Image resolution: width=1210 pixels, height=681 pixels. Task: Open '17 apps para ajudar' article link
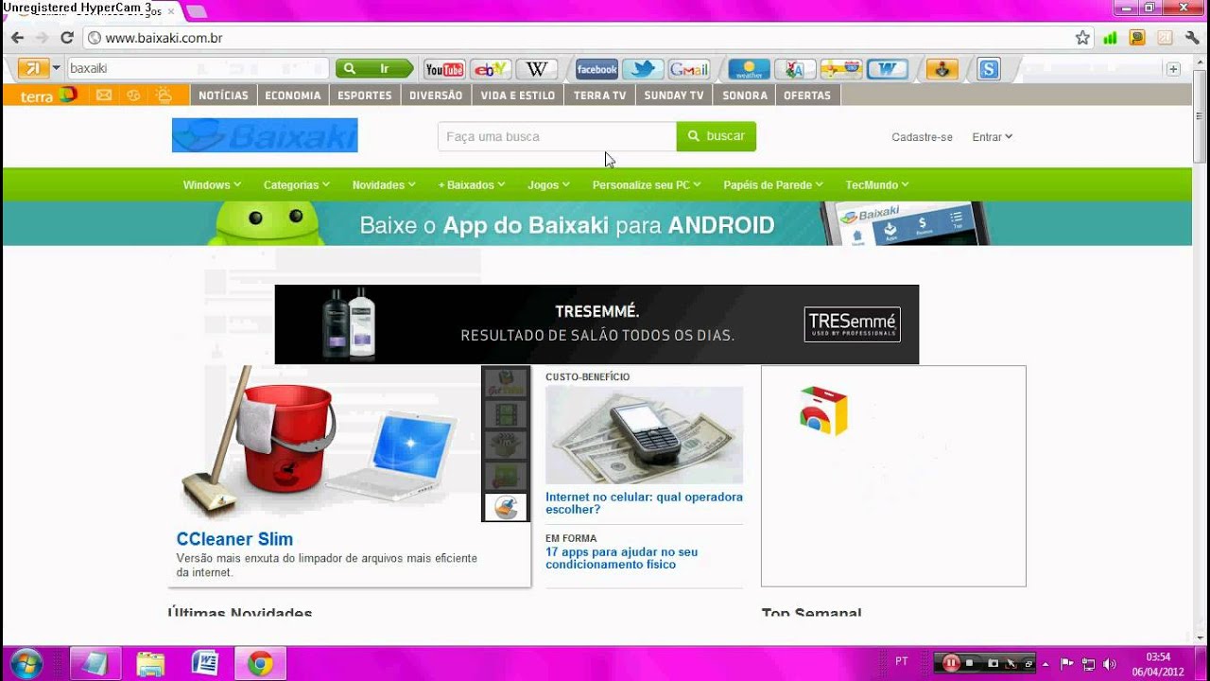point(621,558)
